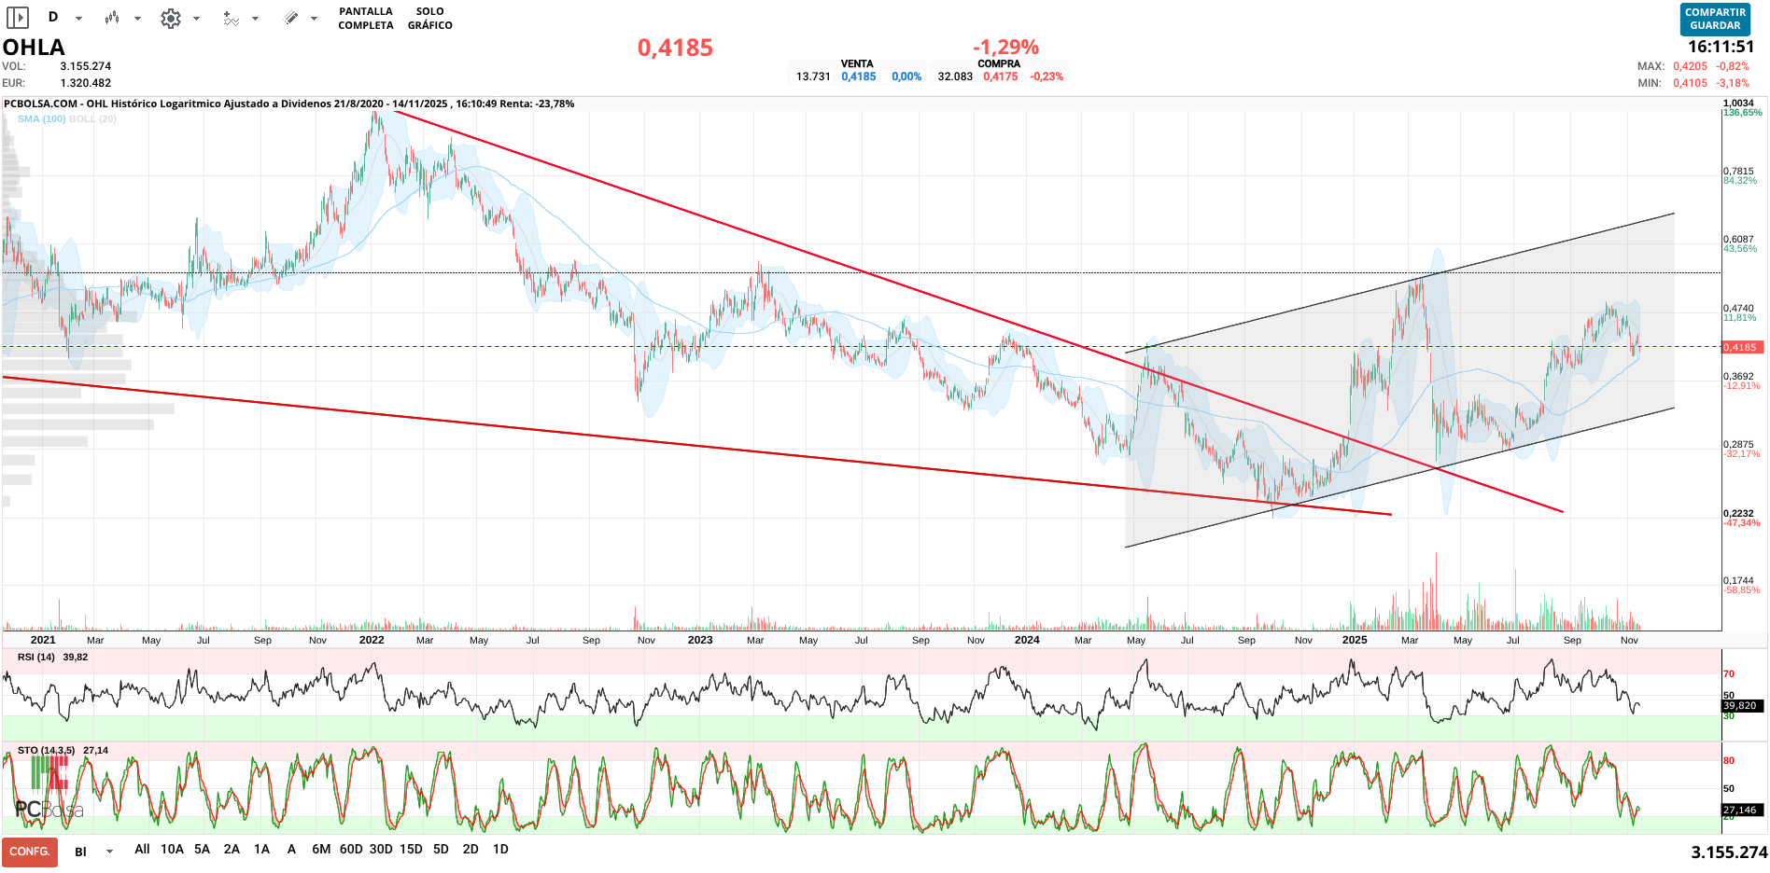
Task: Click the 2023 label on the time axis
Action: tap(700, 640)
